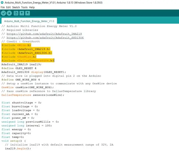179x151 pixels.
Task: Click 'Pass oneWire reference to DallasTemperature' comment
Action: 49,91
